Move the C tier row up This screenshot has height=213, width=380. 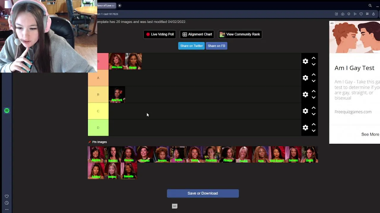[313, 108]
